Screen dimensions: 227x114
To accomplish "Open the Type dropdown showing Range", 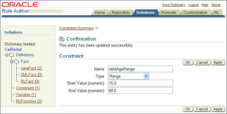I will coord(128,76).
